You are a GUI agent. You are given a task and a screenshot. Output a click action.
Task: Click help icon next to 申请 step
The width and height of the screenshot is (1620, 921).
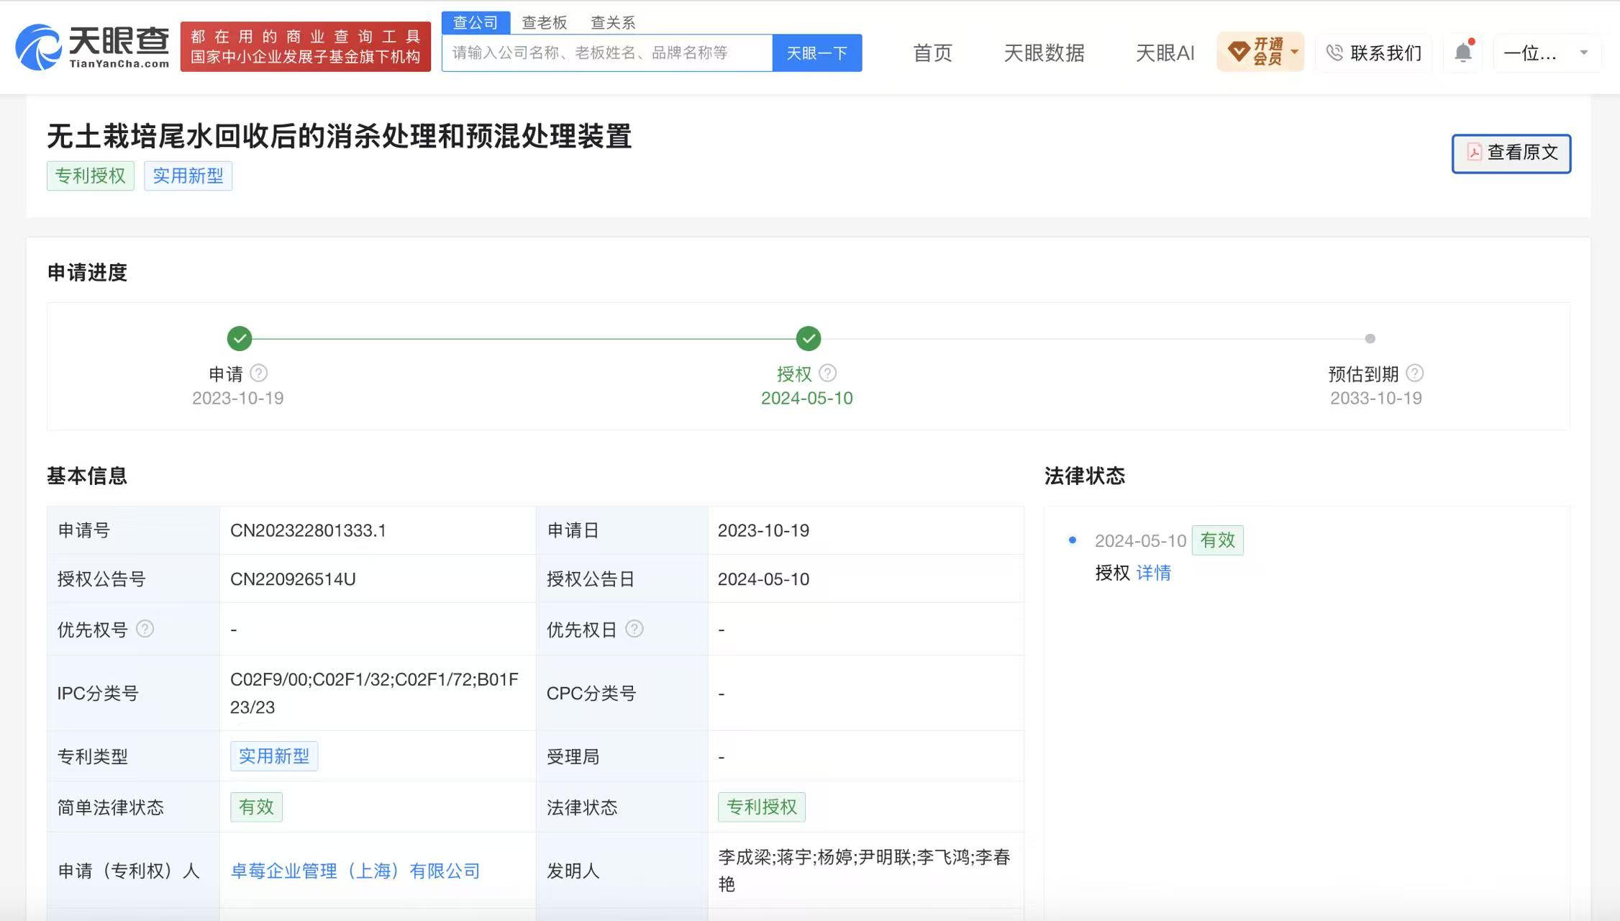[x=259, y=373]
